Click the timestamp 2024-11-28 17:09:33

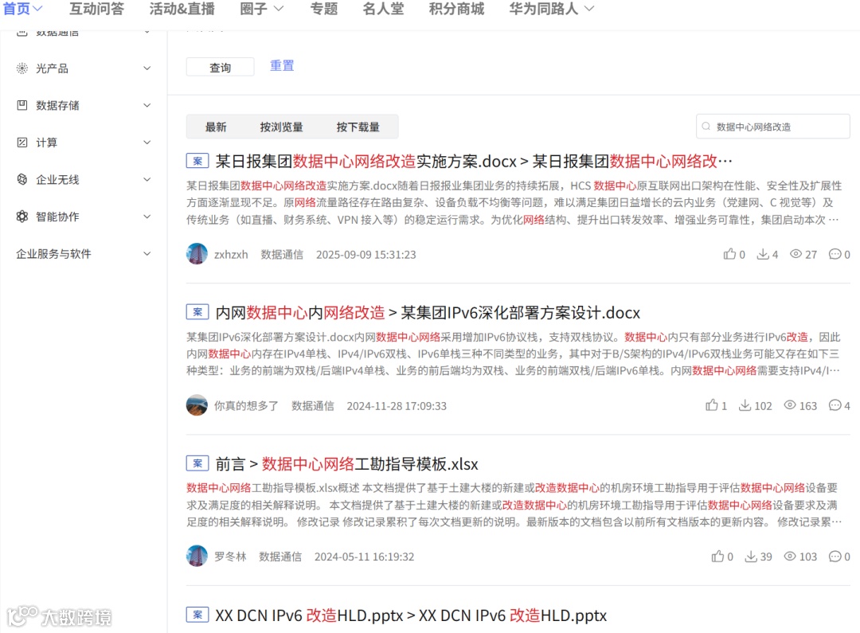[397, 406]
